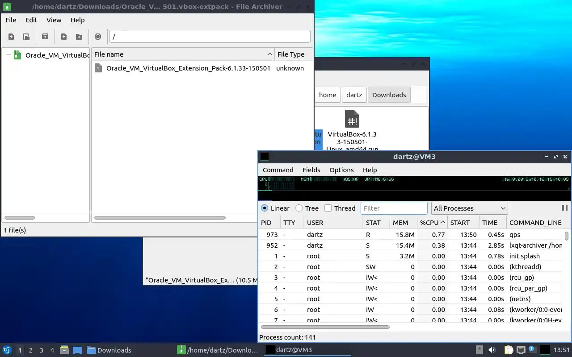Open the Command menu in qps
Viewport: 572px width, 357px height.
278,170
